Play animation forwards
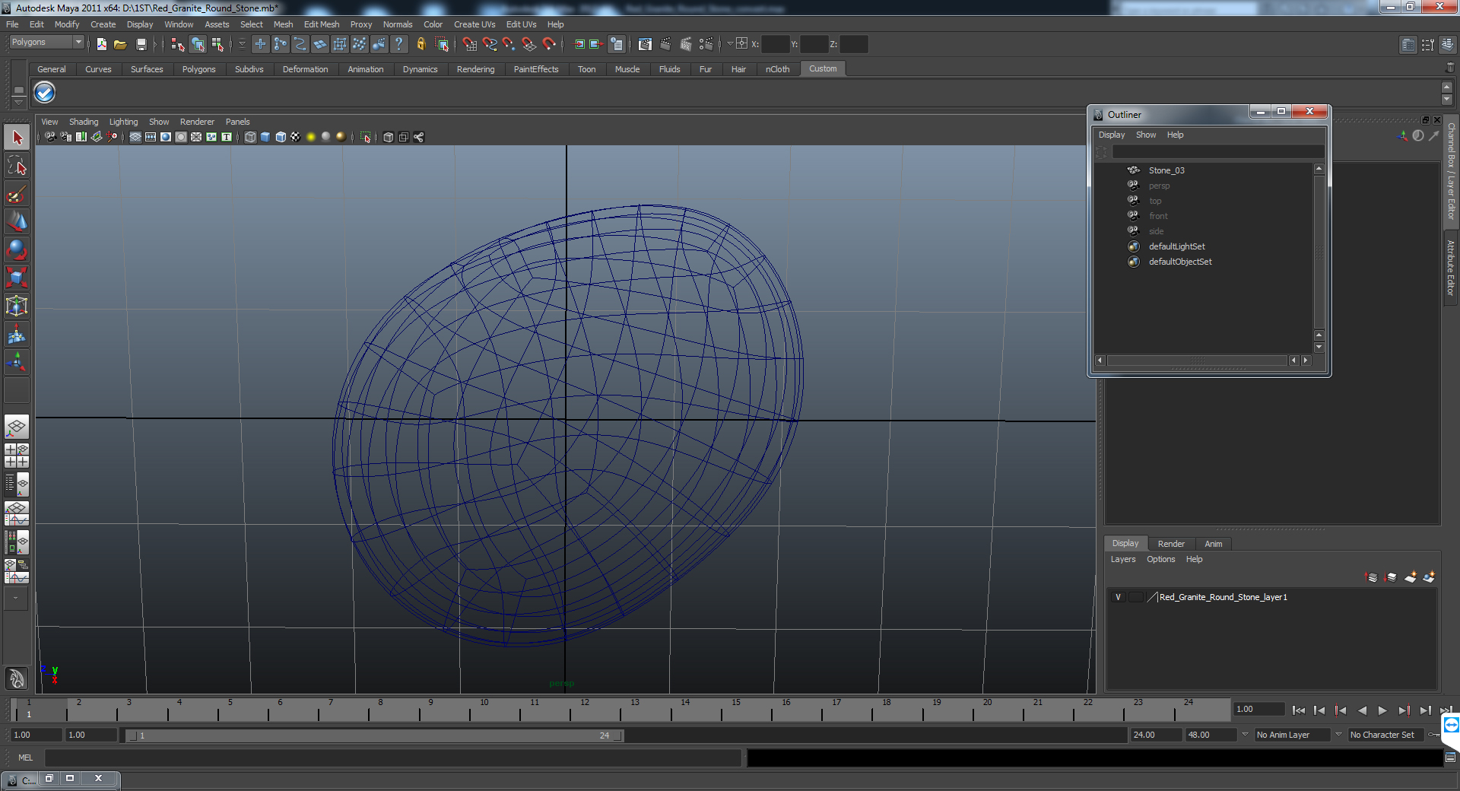 click(x=1382, y=710)
